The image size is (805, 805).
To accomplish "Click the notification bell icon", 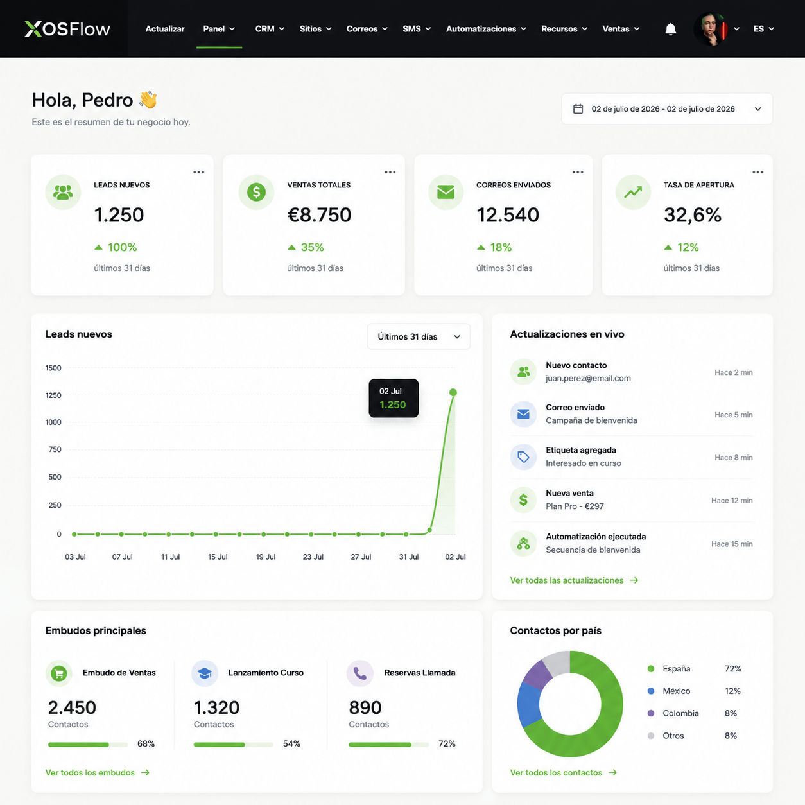I will click(x=671, y=29).
